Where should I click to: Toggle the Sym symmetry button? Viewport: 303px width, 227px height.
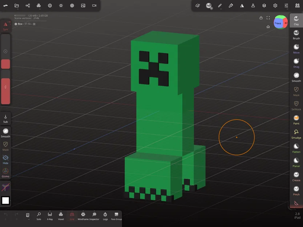[5, 26]
